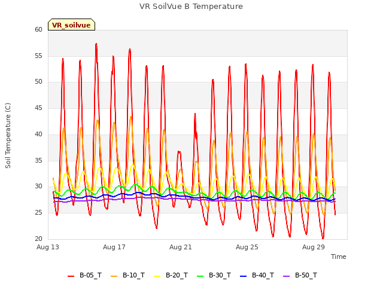Click the 55 y-axis tick label
This screenshot has width=383, height=287.
click(x=38, y=56)
